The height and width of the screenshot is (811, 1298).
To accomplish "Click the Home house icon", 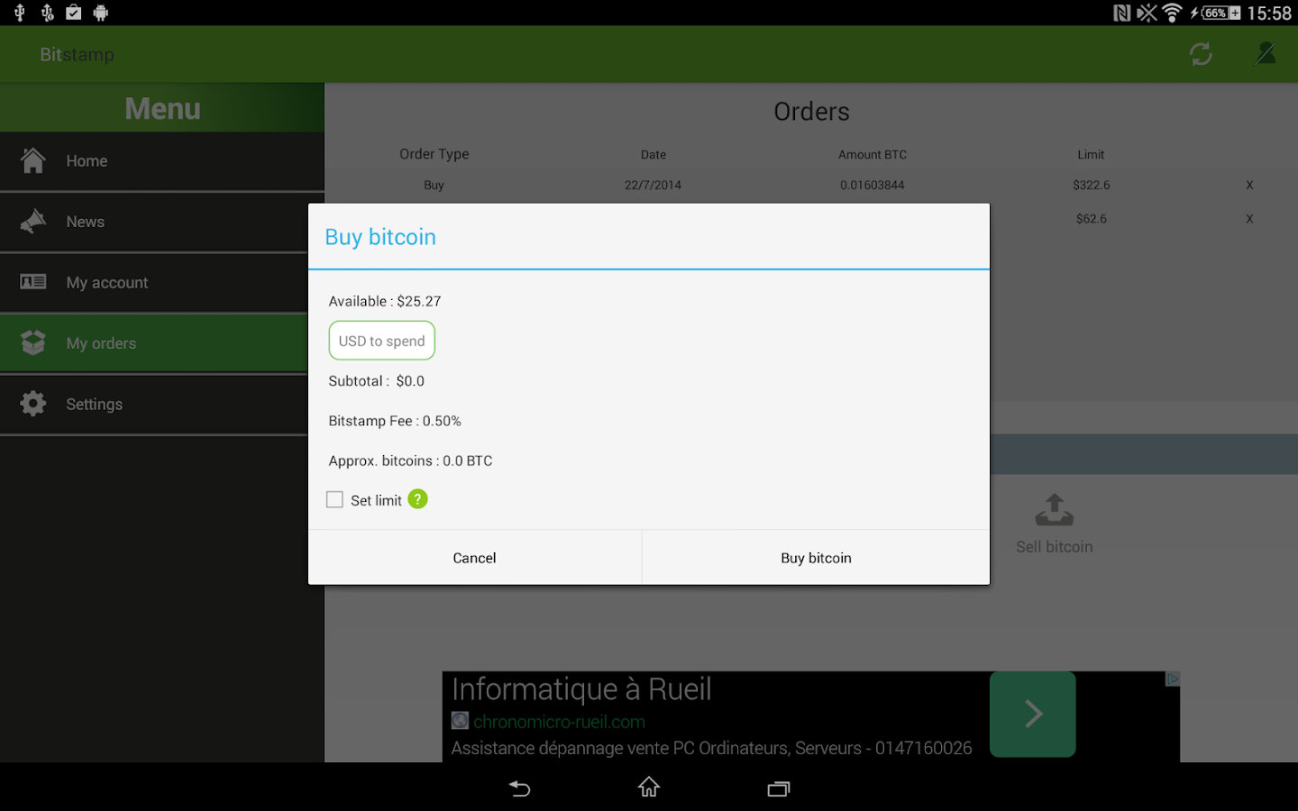I will [x=33, y=160].
